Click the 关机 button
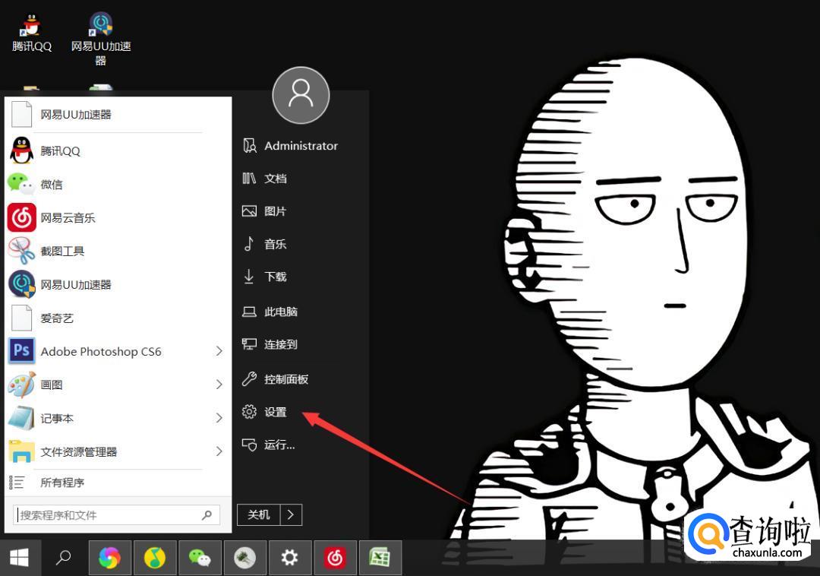Screen dimensions: 820x576 pos(259,514)
